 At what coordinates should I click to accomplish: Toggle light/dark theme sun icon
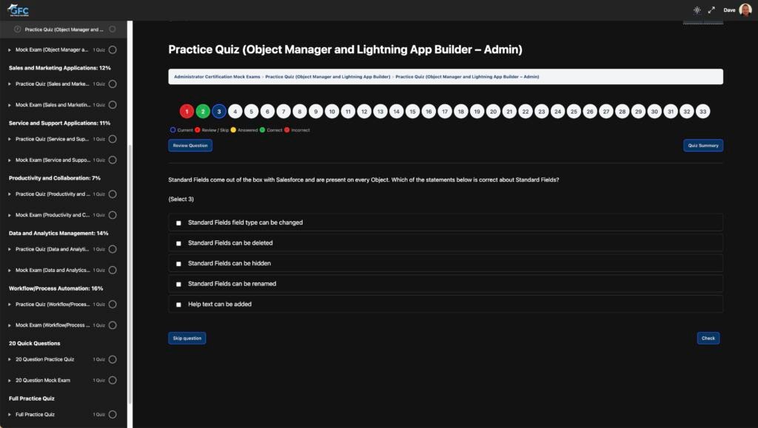point(697,10)
